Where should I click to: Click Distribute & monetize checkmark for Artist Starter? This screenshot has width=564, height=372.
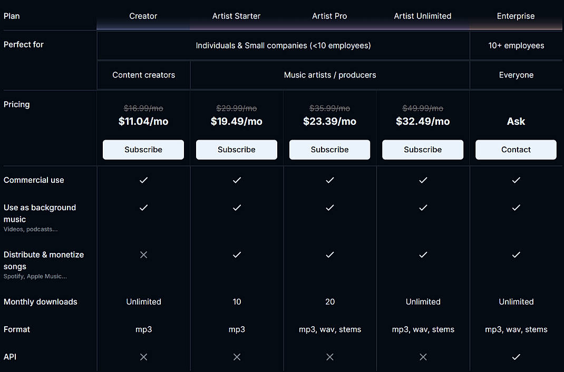(x=237, y=255)
